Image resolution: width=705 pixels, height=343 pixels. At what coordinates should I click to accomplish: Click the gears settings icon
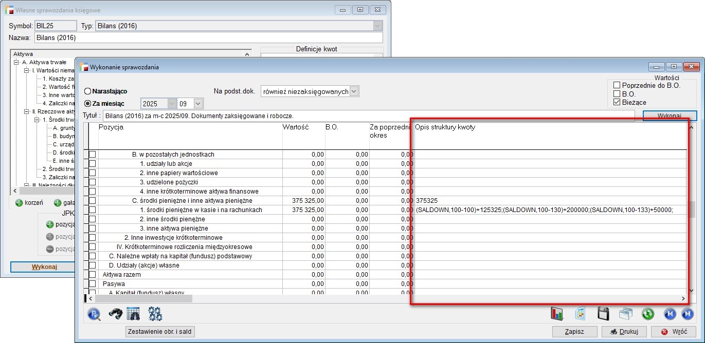tap(155, 314)
